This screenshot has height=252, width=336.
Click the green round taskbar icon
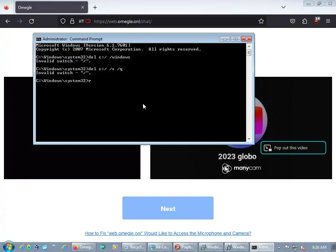coord(103,247)
